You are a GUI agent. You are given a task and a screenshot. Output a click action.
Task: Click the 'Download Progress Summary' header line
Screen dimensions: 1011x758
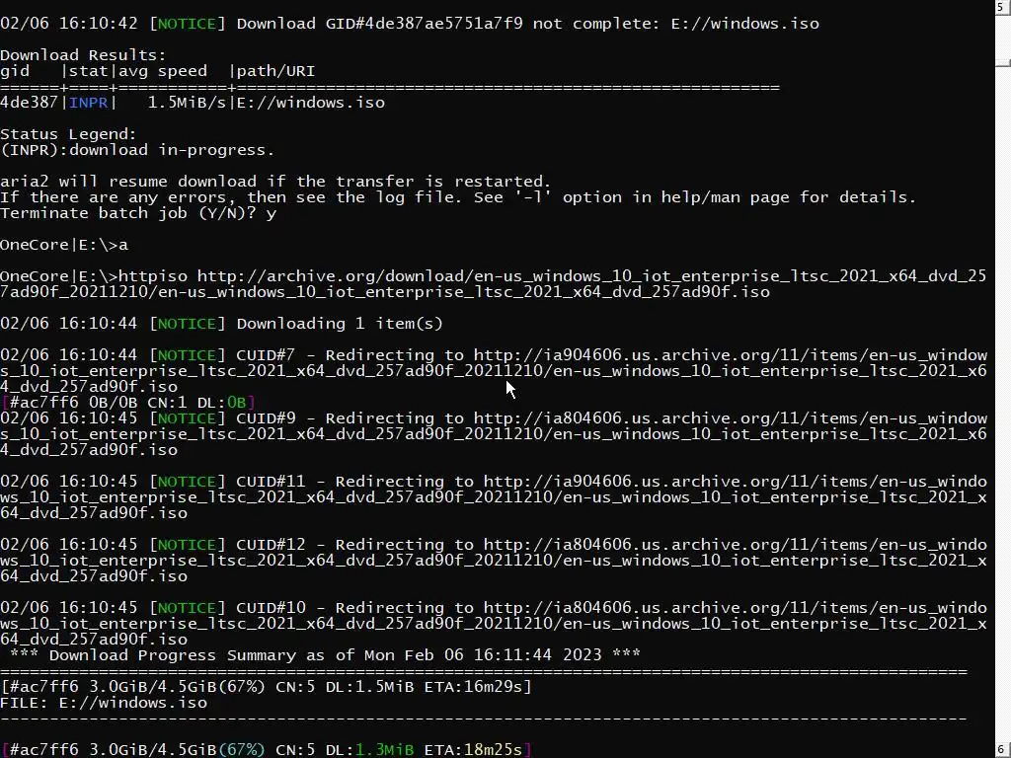coord(325,655)
